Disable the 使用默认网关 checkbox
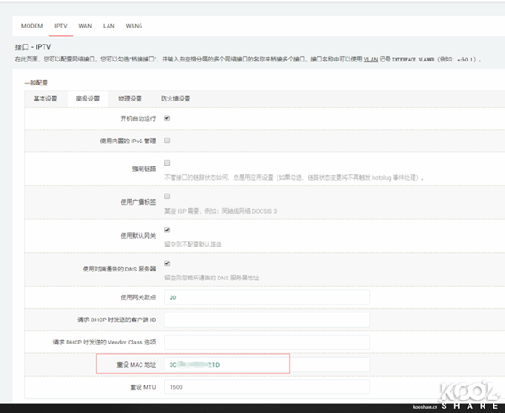 (167, 230)
